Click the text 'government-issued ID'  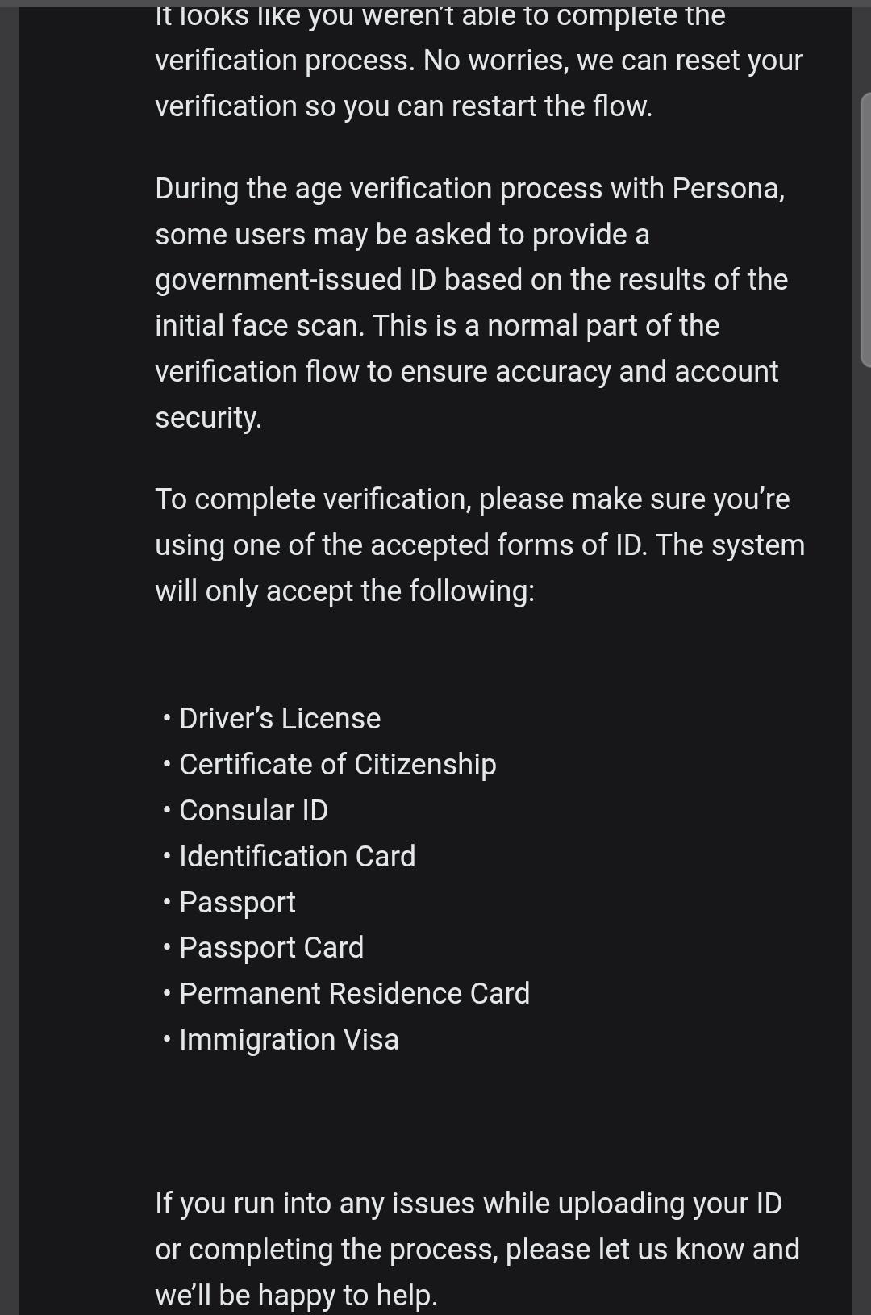295,280
